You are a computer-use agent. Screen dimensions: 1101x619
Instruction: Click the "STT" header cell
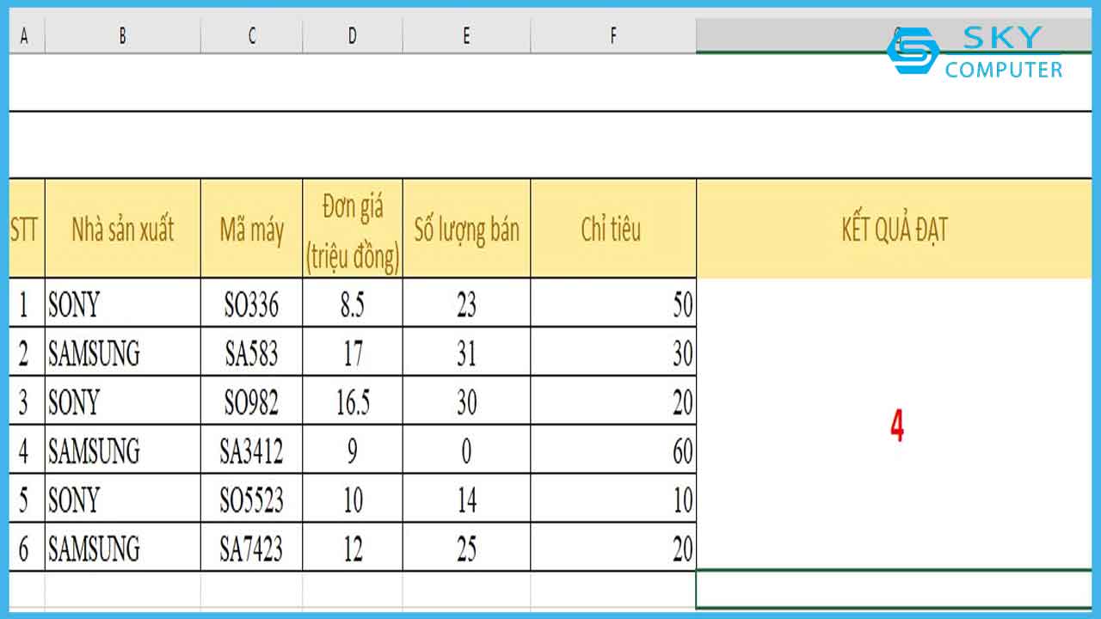pyautogui.click(x=27, y=229)
